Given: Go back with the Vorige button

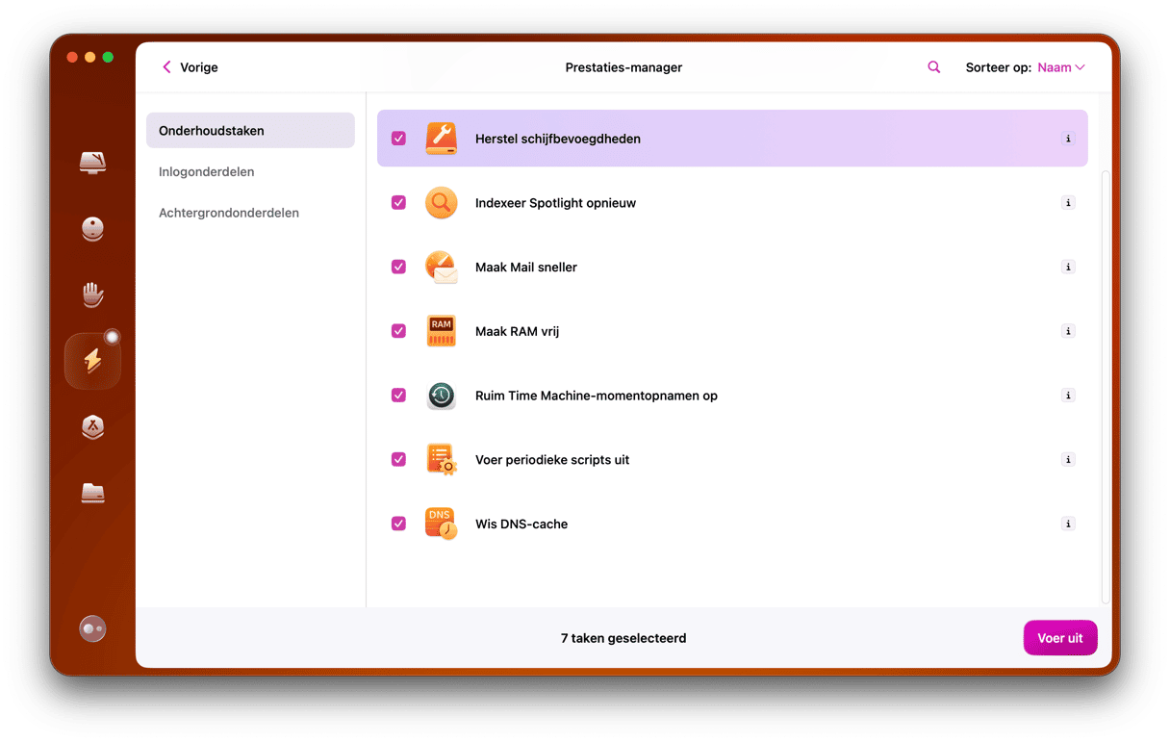Looking at the screenshot, I should pos(190,67).
